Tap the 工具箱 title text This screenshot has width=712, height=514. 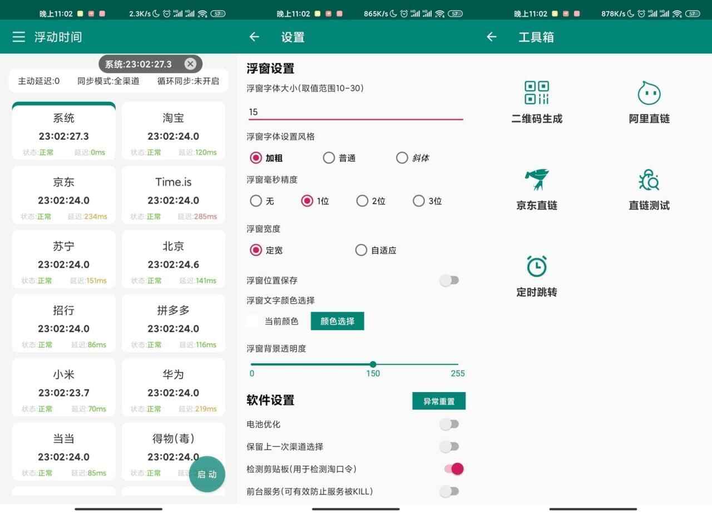pyautogui.click(x=536, y=37)
